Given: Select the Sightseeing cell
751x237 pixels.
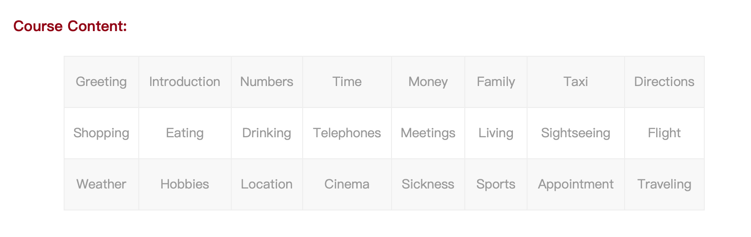Looking at the screenshot, I should tap(575, 133).
